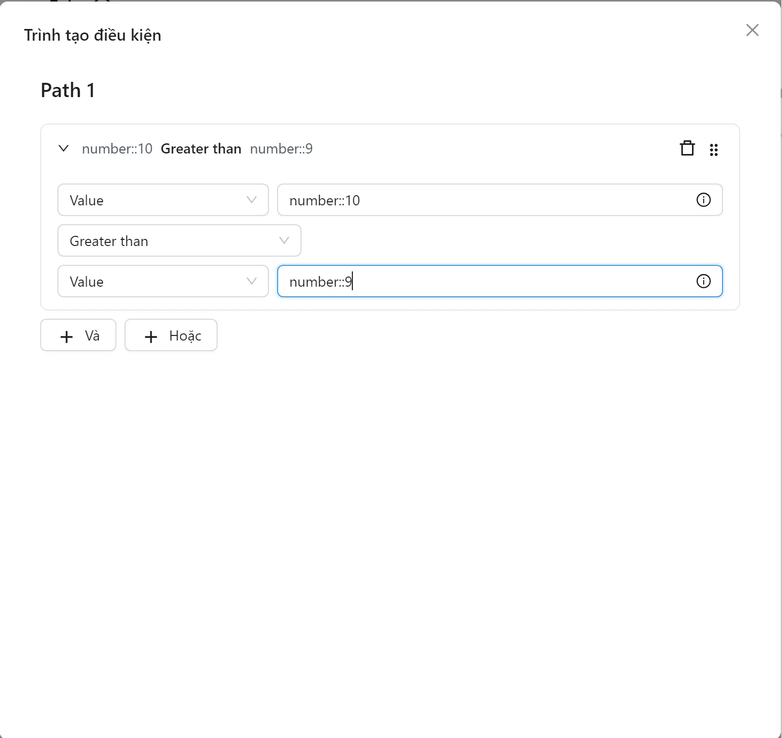Image resolution: width=782 pixels, height=738 pixels.
Task: Click the chevron next to number::10 summary
Action: click(x=64, y=148)
